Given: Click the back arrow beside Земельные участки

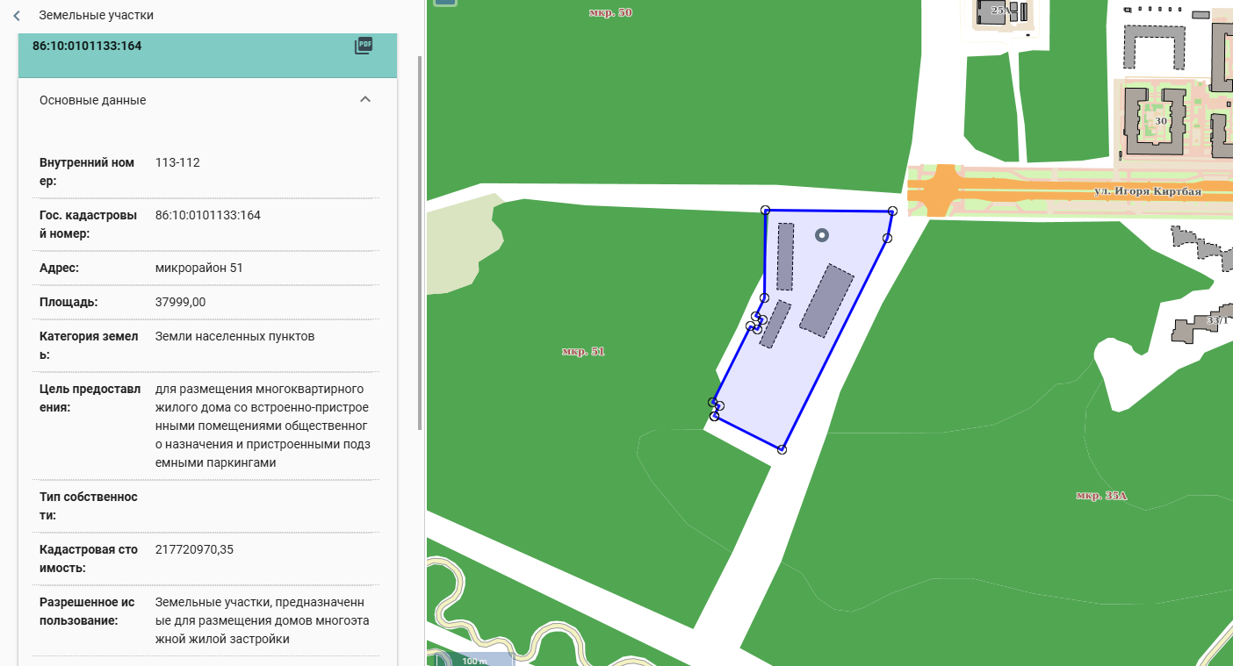Looking at the screenshot, I should tap(16, 16).
